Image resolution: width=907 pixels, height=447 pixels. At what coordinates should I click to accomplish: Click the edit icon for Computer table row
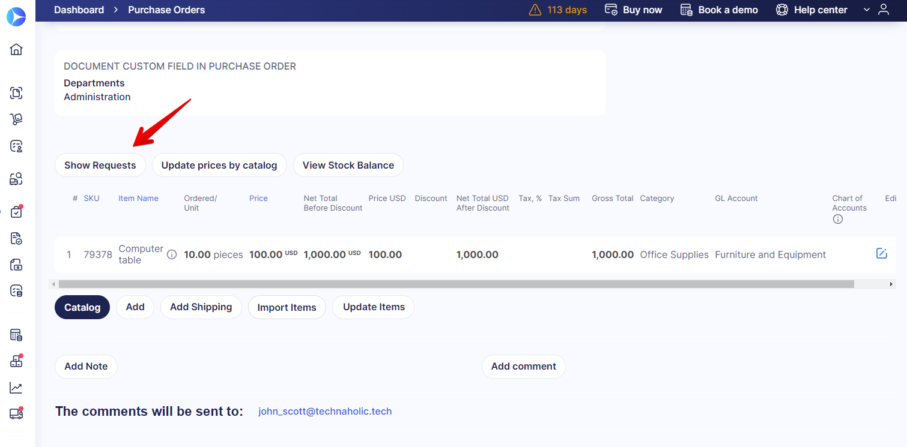(x=881, y=253)
